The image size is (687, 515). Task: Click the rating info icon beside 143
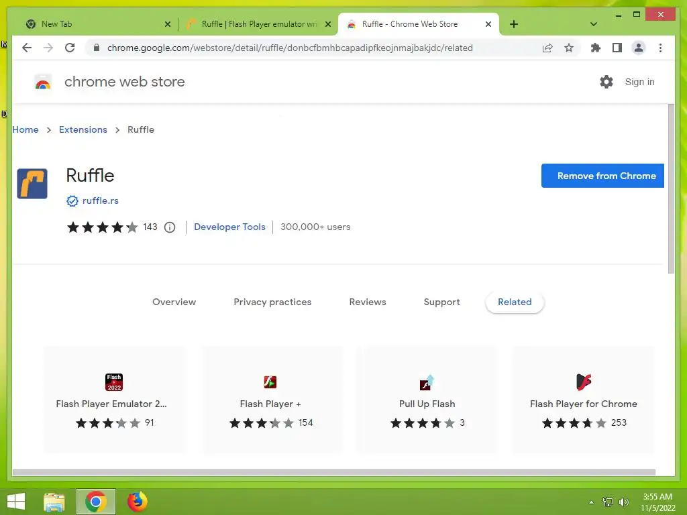click(170, 227)
